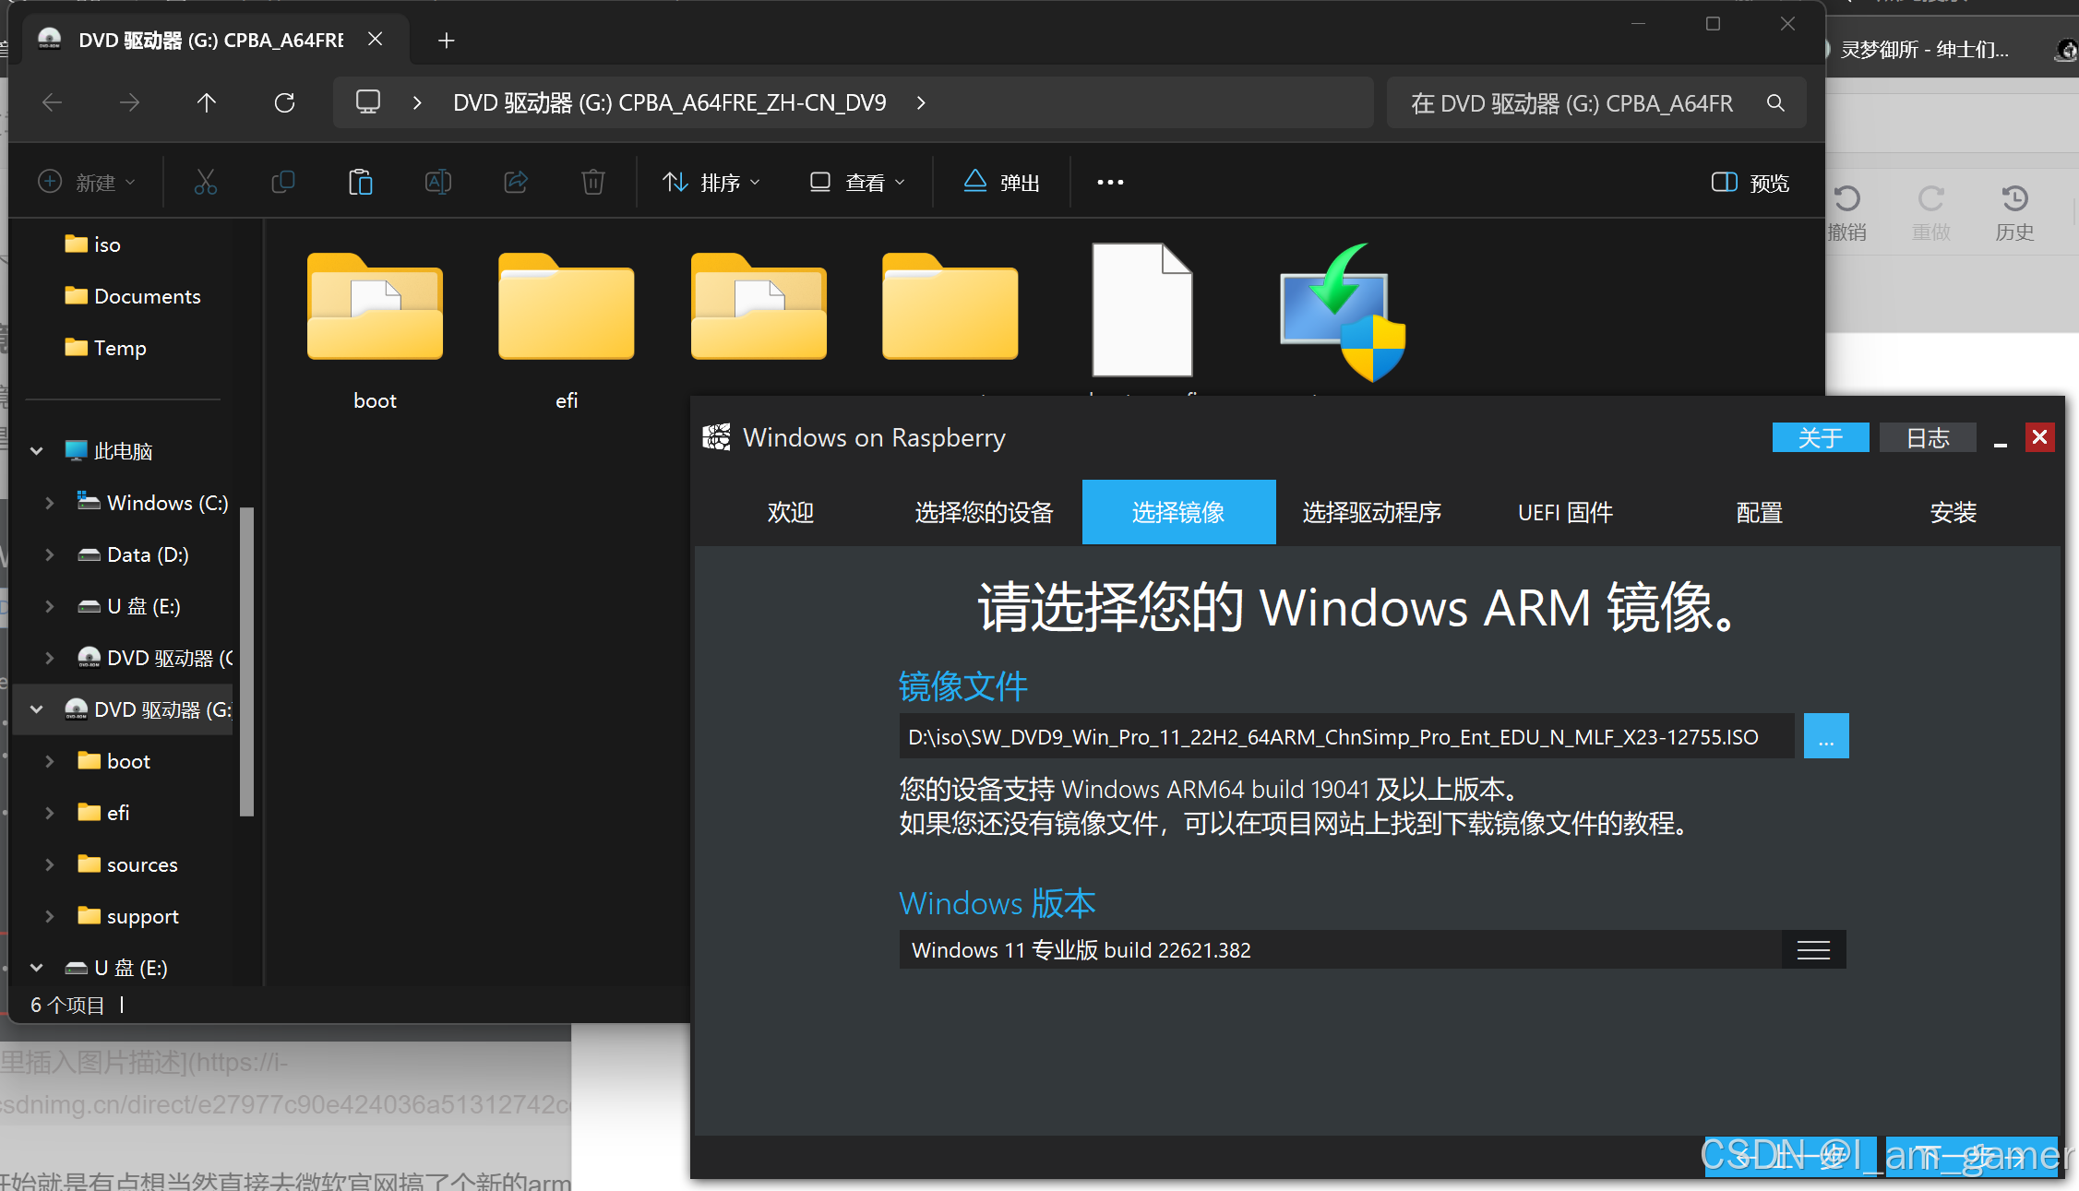The height and width of the screenshot is (1191, 2079).
Task: Switch to the UEFI 固件 tab
Action: [x=1565, y=512]
